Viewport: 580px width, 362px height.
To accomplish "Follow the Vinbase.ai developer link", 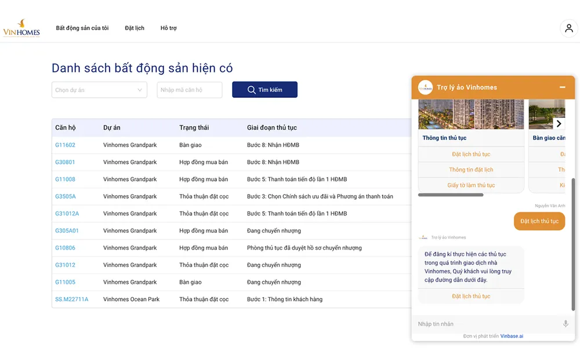I will click(512, 336).
